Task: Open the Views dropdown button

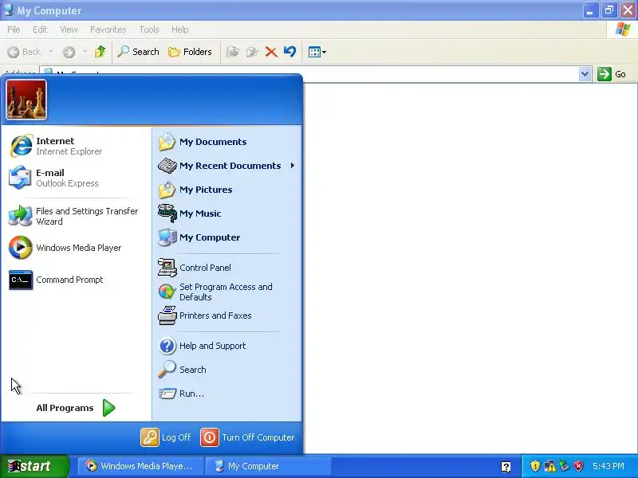Action: tap(317, 52)
